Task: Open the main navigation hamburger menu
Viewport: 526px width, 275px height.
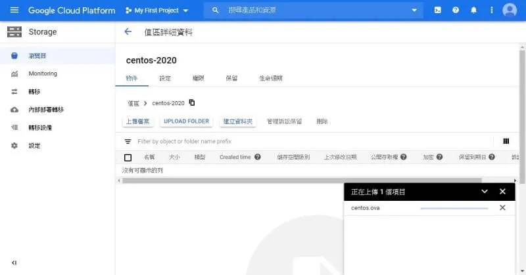Action: tap(14, 10)
